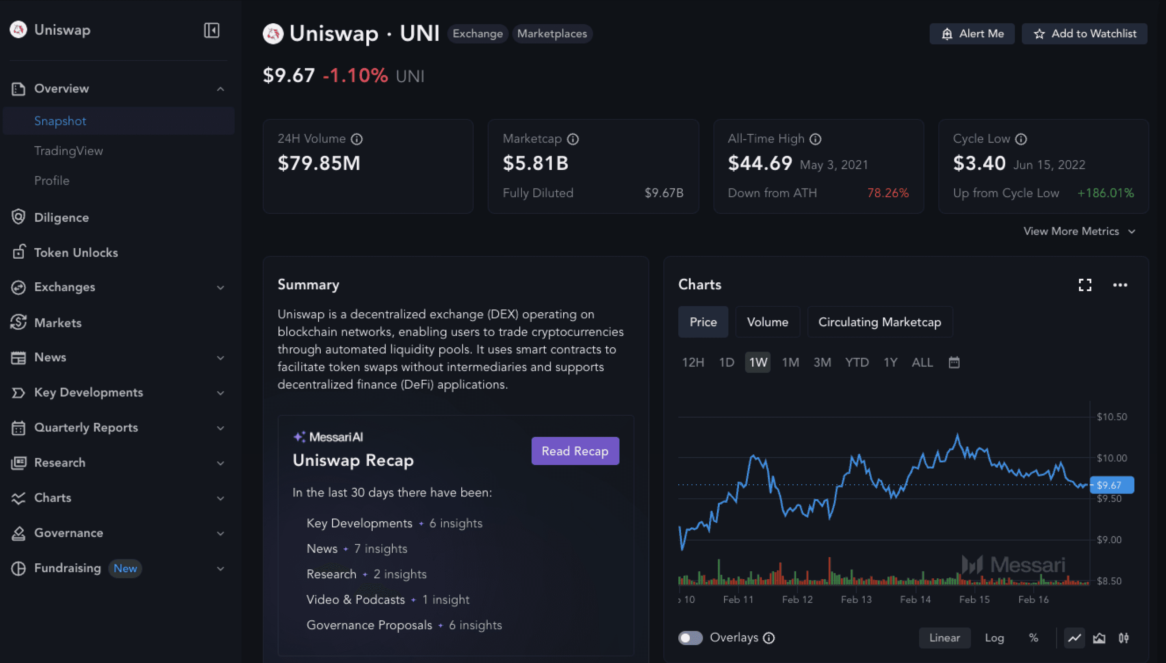Click the Markets sidebar icon

18,322
